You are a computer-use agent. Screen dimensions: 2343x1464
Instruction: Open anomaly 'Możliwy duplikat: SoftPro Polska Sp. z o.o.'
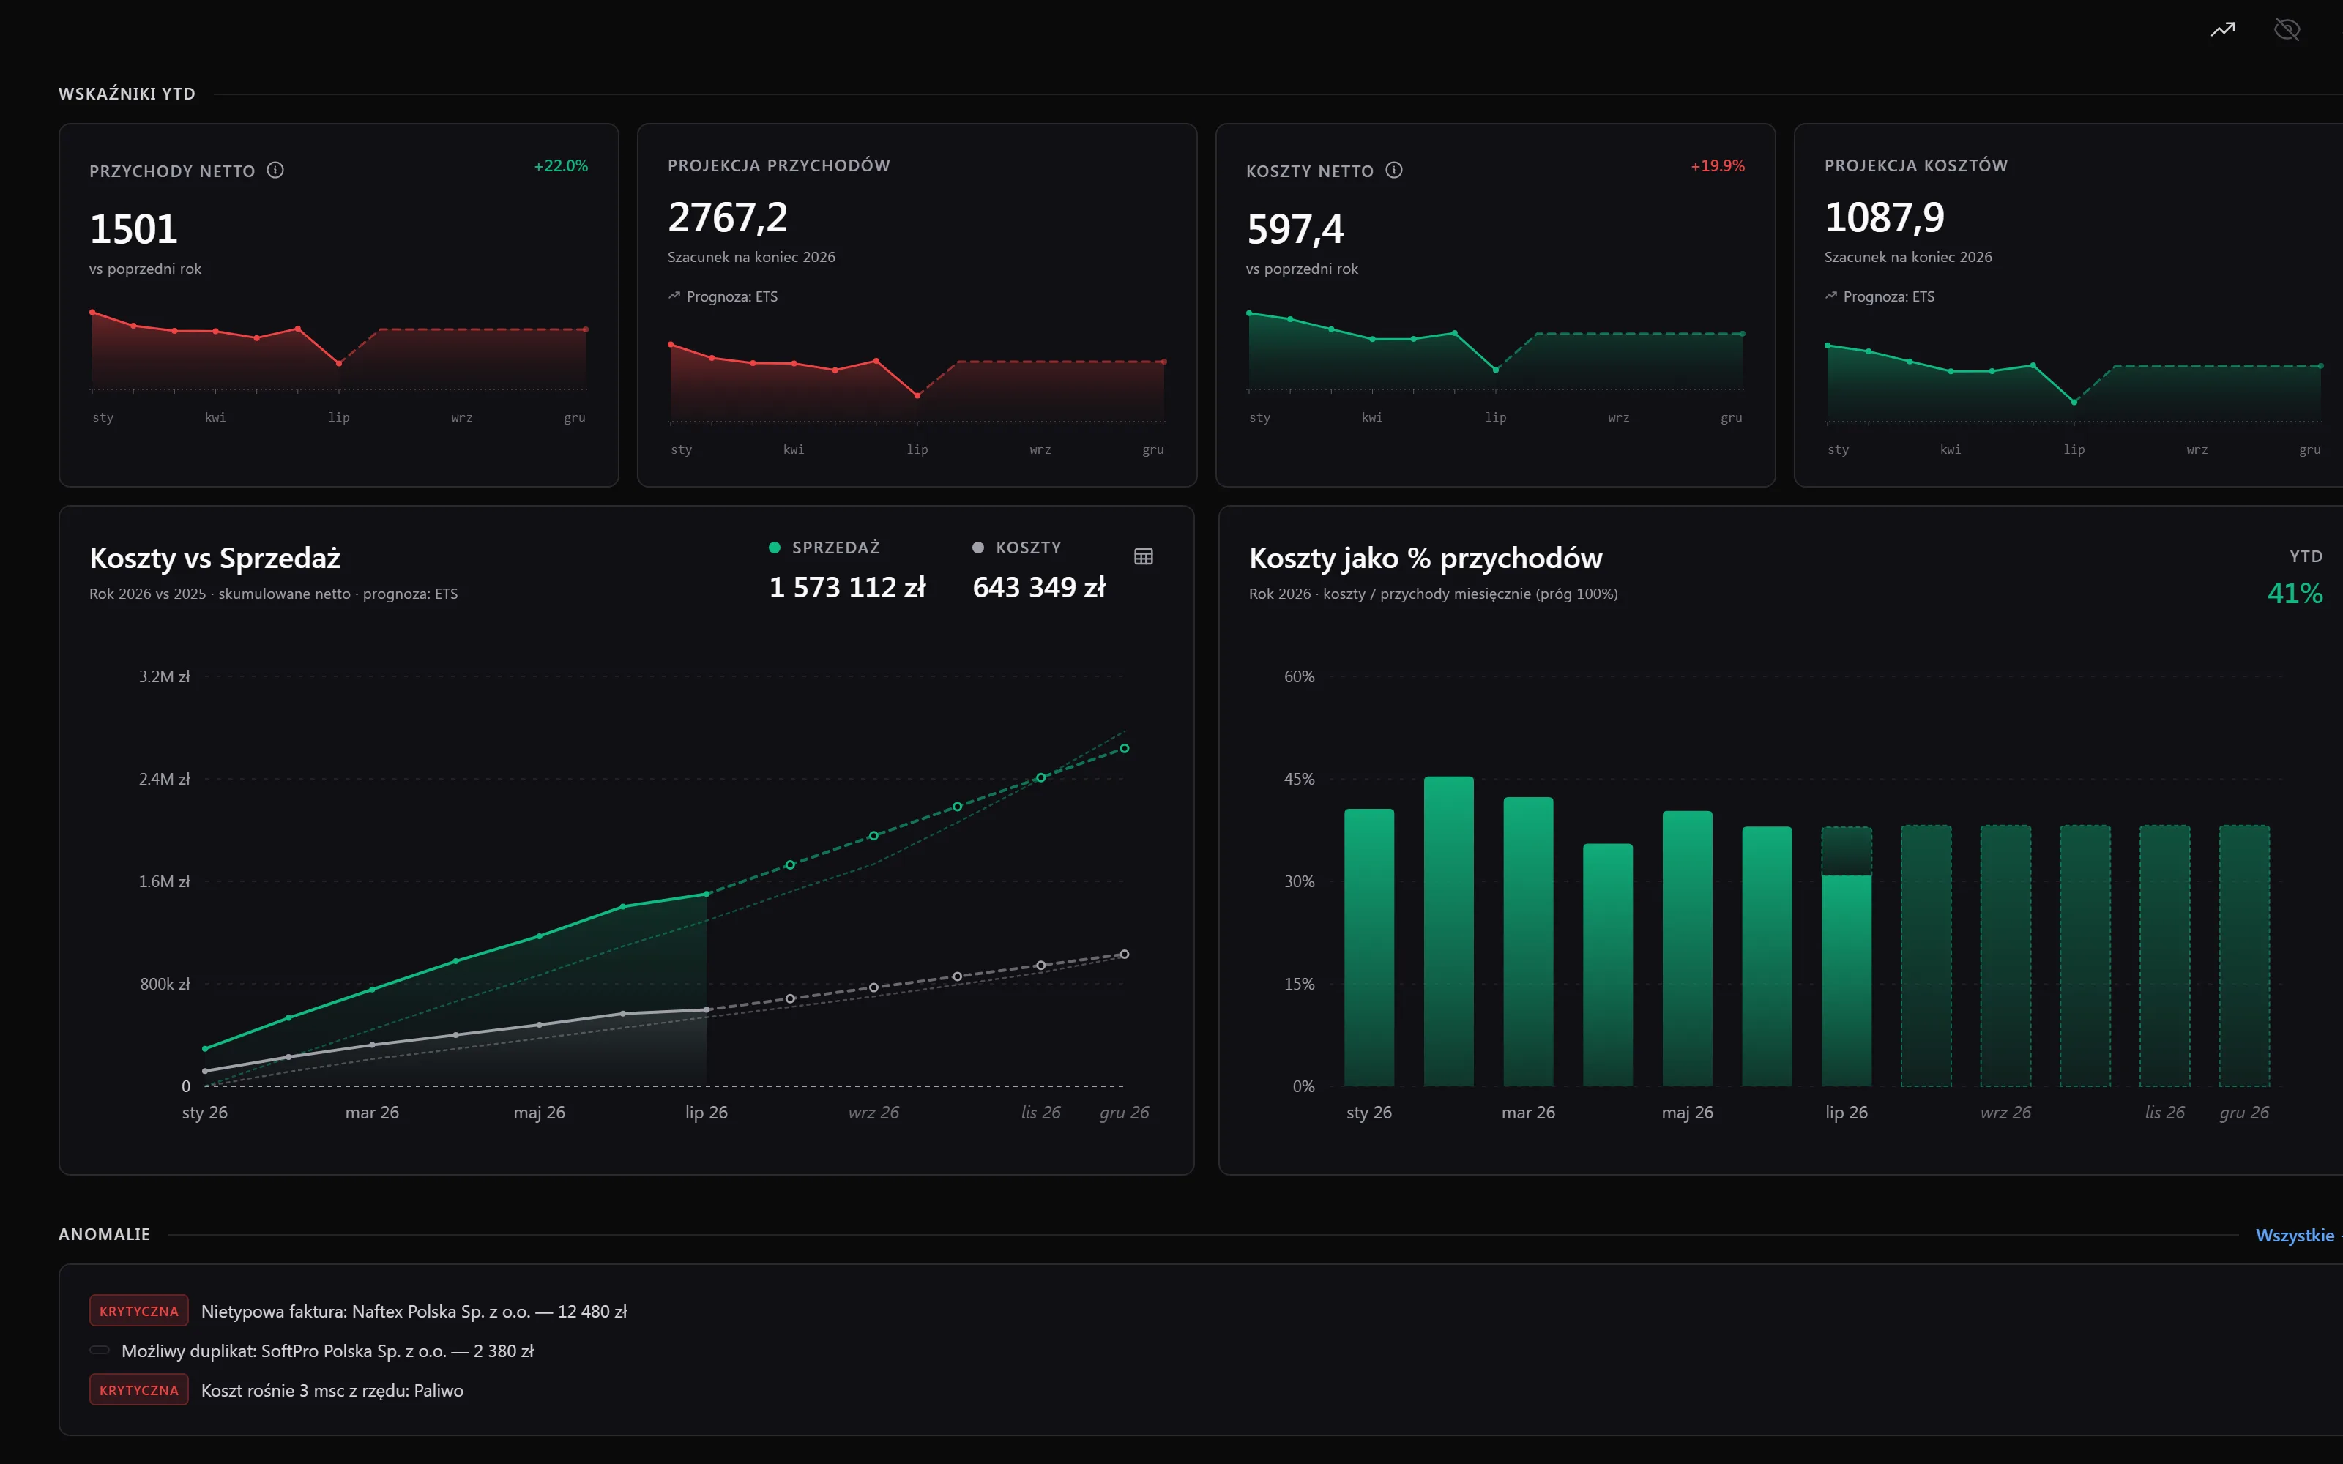point(327,1352)
